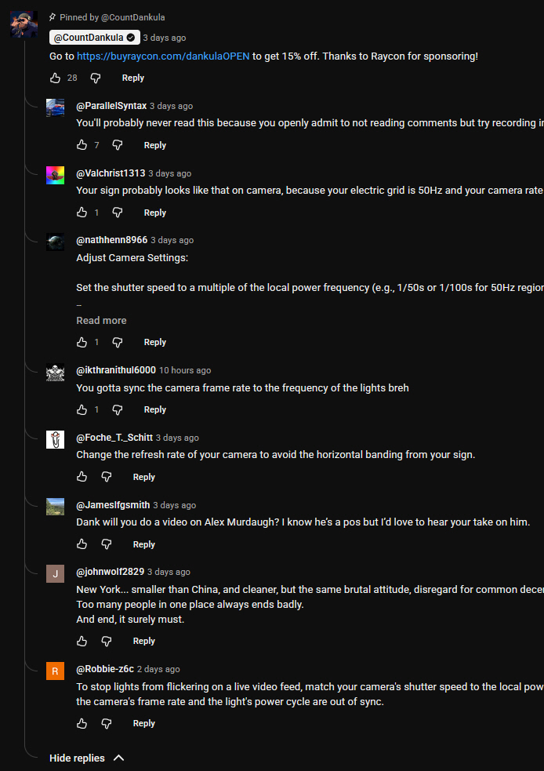Reply to the pinned @CountDankula comment
544x771 pixels.
(133, 78)
